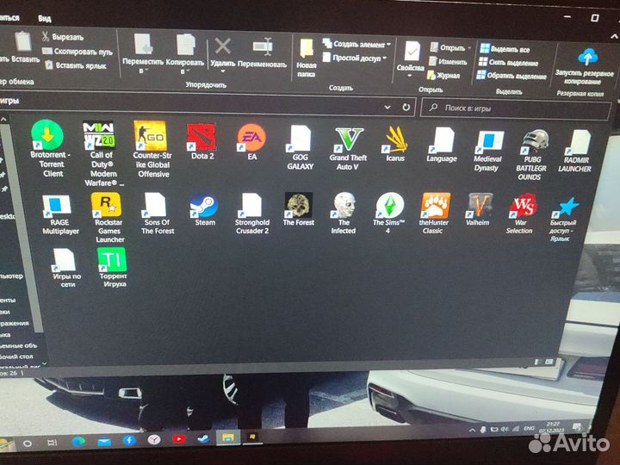
Task: Open Microsoft Edge from the taskbar
Action: tap(78, 442)
